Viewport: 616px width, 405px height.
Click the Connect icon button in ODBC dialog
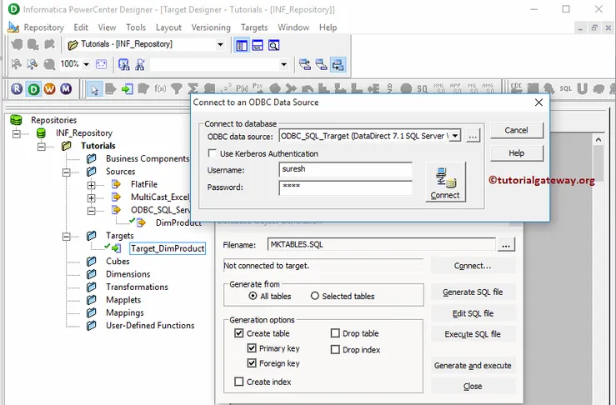[x=445, y=182]
